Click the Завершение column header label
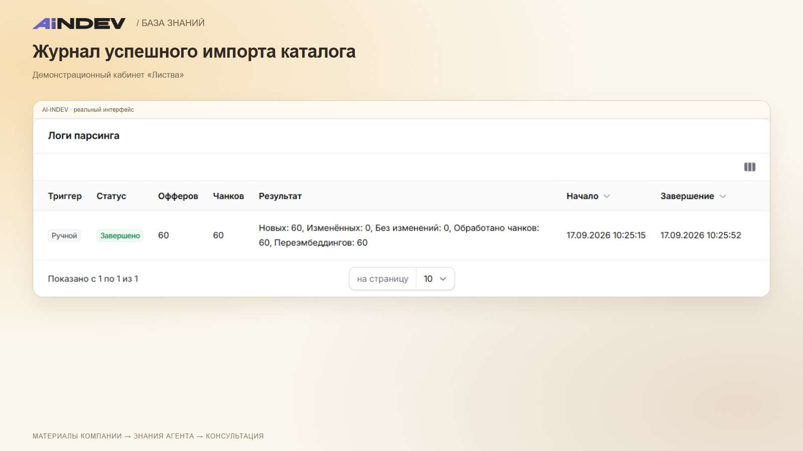The image size is (803, 451). tap(687, 196)
